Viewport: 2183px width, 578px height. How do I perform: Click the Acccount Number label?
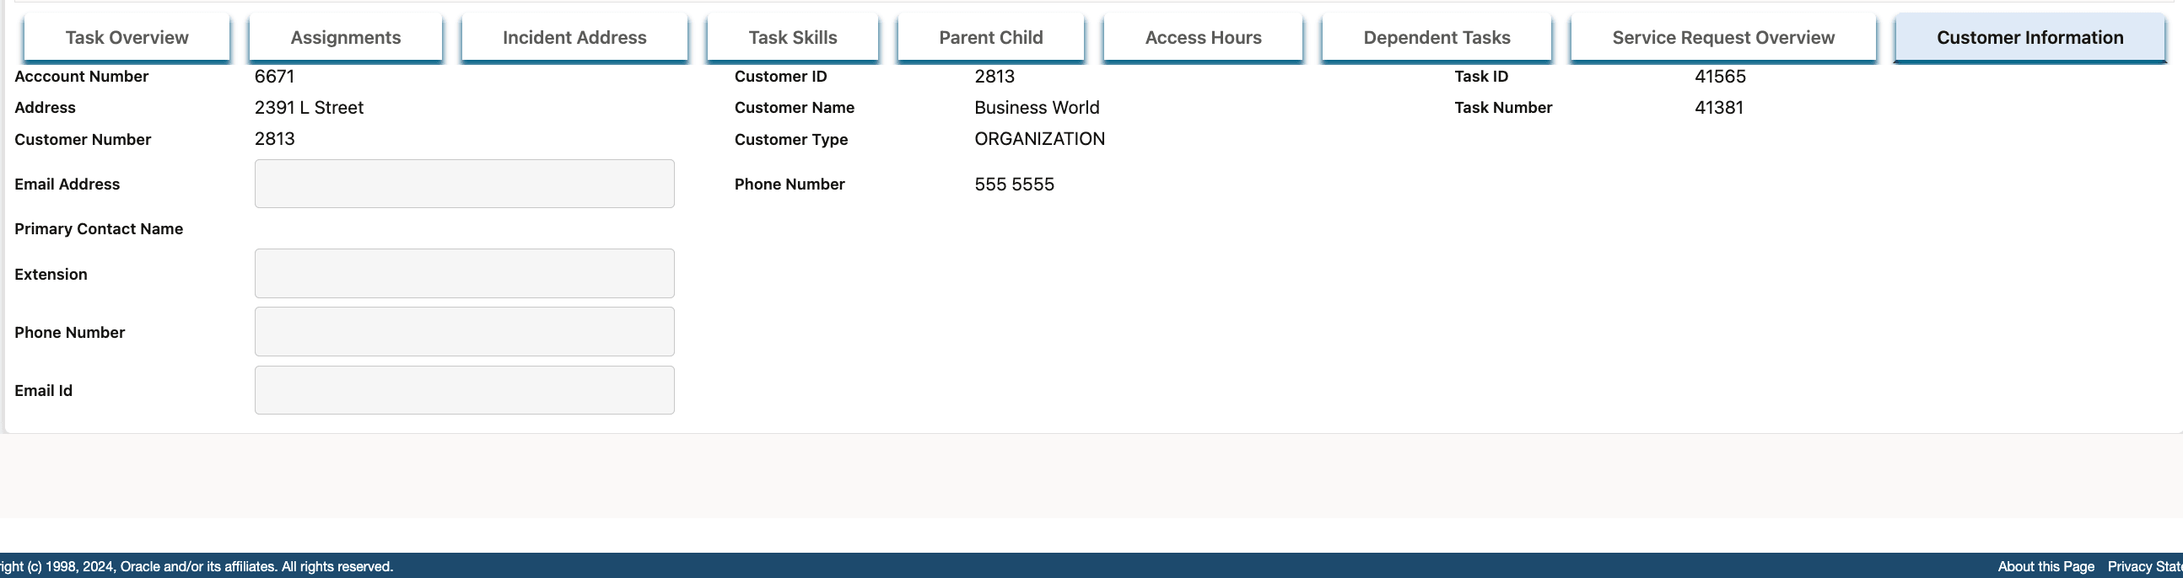(81, 76)
